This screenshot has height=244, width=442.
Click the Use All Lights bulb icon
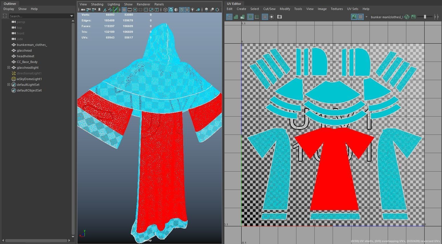[193, 10]
